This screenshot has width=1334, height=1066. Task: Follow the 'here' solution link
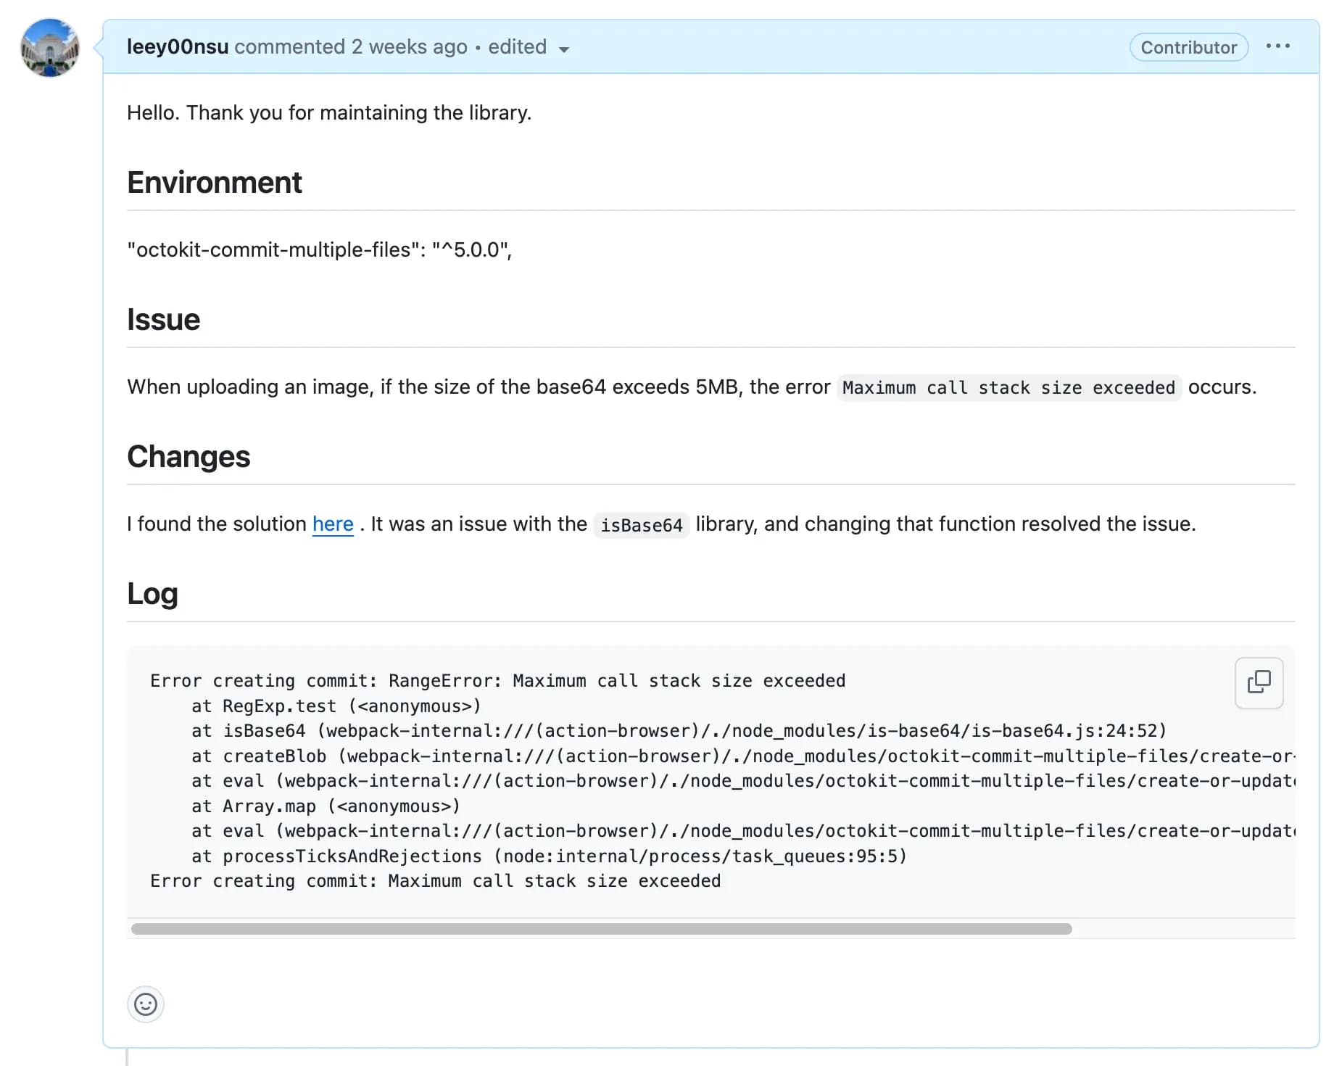333,524
